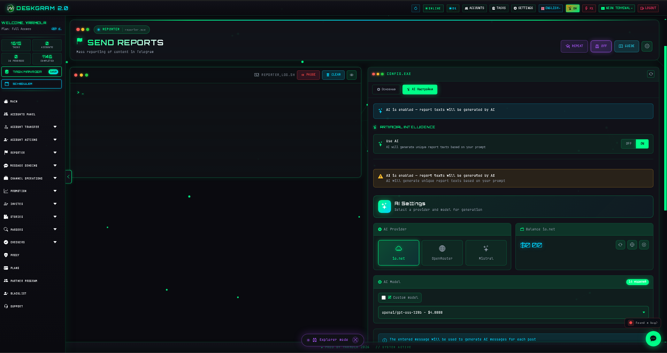This screenshot has height=353, width=667.
Task: Toggle the FX effects button
Action: coord(589,8)
